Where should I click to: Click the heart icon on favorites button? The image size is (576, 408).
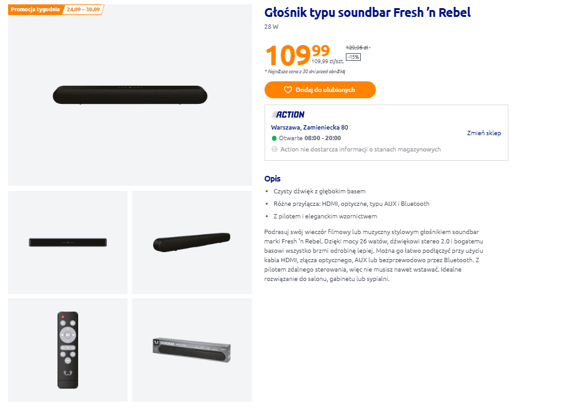(x=288, y=90)
